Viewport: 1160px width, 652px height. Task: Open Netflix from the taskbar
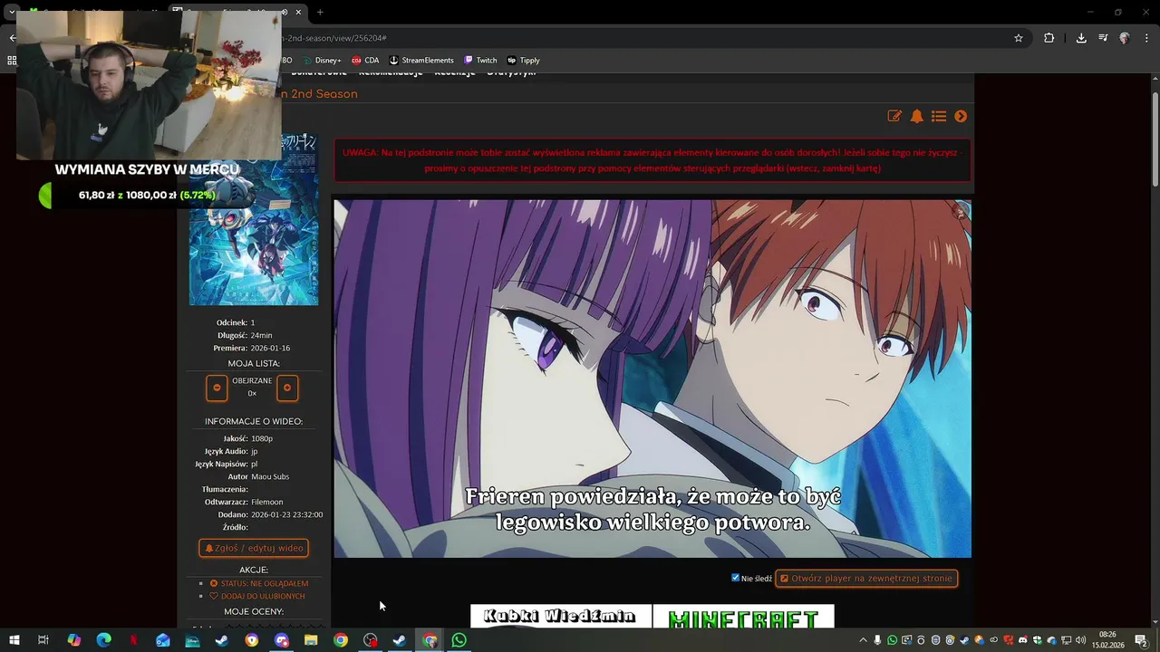pos(133,640)
